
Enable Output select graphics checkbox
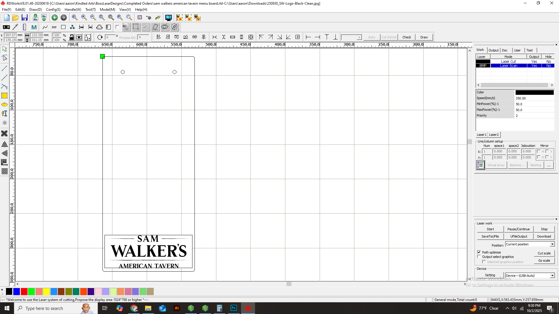click(479, 257)
